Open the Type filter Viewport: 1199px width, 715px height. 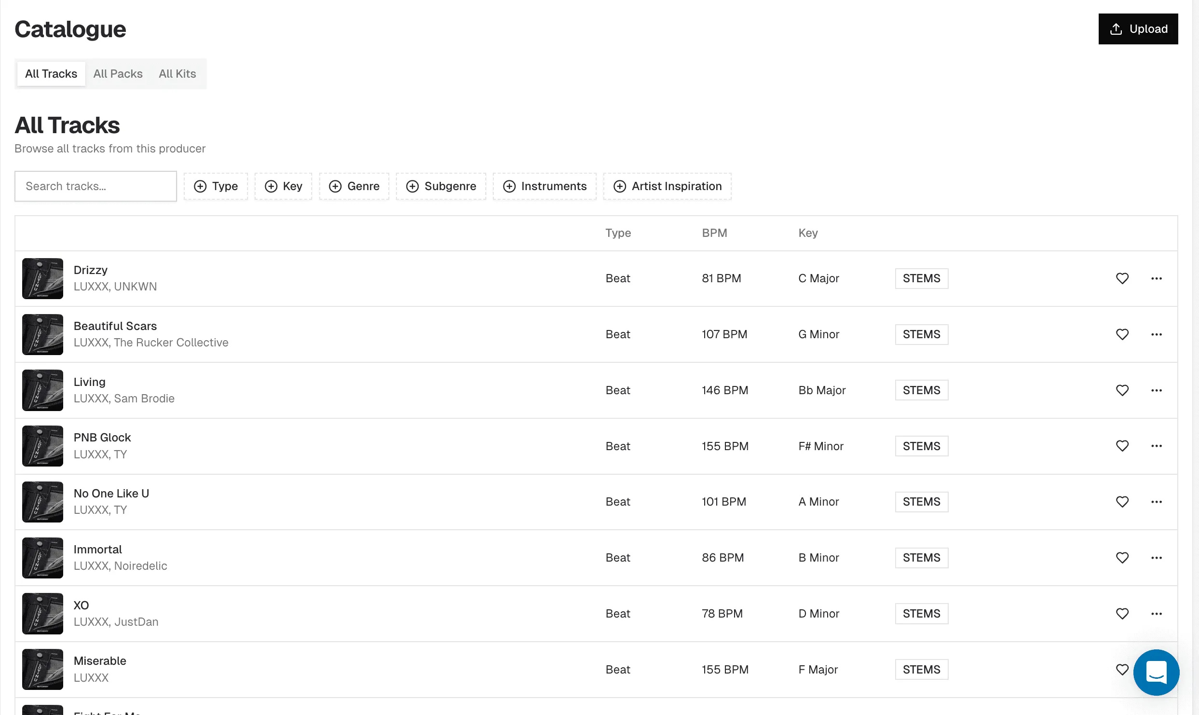pos(216,186)
